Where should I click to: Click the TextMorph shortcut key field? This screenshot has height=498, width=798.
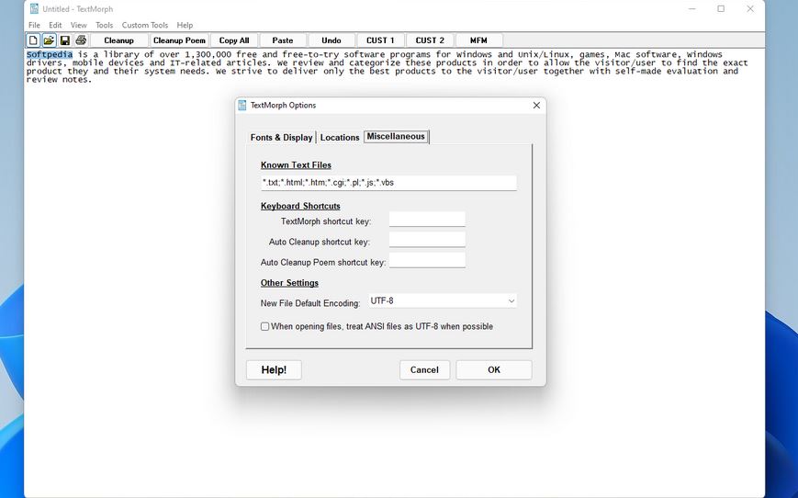427,220
